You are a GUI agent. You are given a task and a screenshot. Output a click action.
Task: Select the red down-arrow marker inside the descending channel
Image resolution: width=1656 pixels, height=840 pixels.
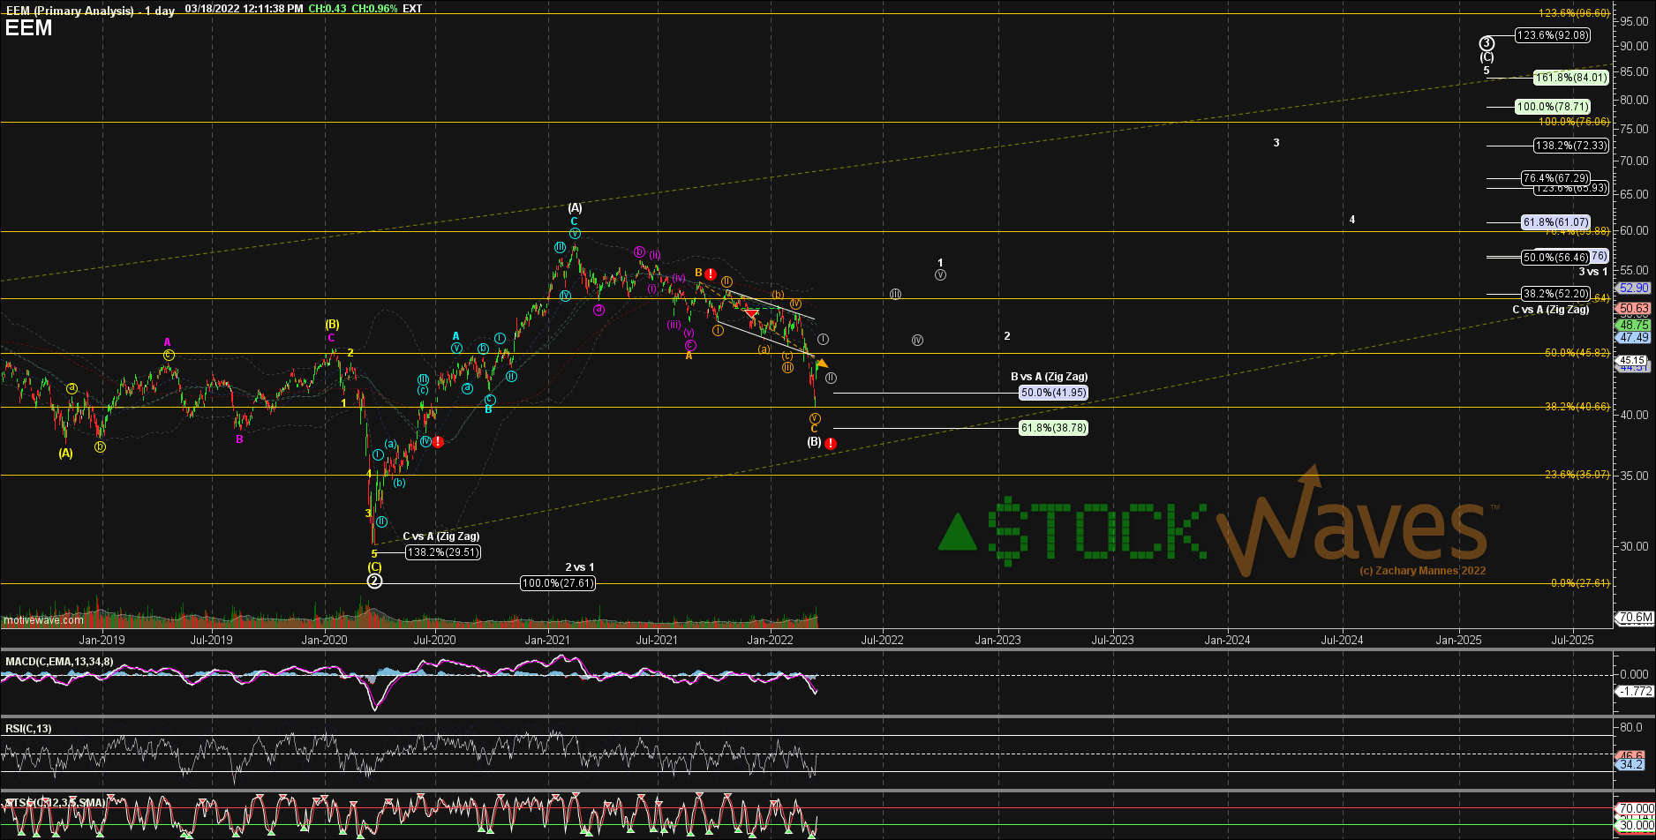(751, 313)
